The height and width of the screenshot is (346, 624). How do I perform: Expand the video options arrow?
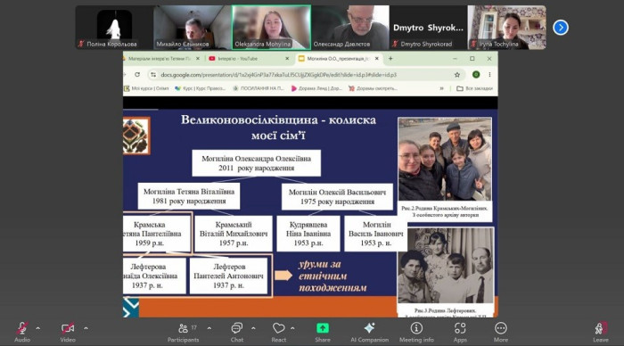pyautogui.click(x=86, y=328)
